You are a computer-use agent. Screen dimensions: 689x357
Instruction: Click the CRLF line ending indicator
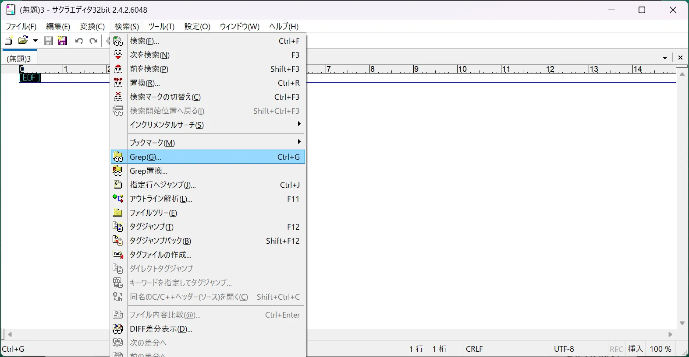pyautogui.click(x=474, y=349)
